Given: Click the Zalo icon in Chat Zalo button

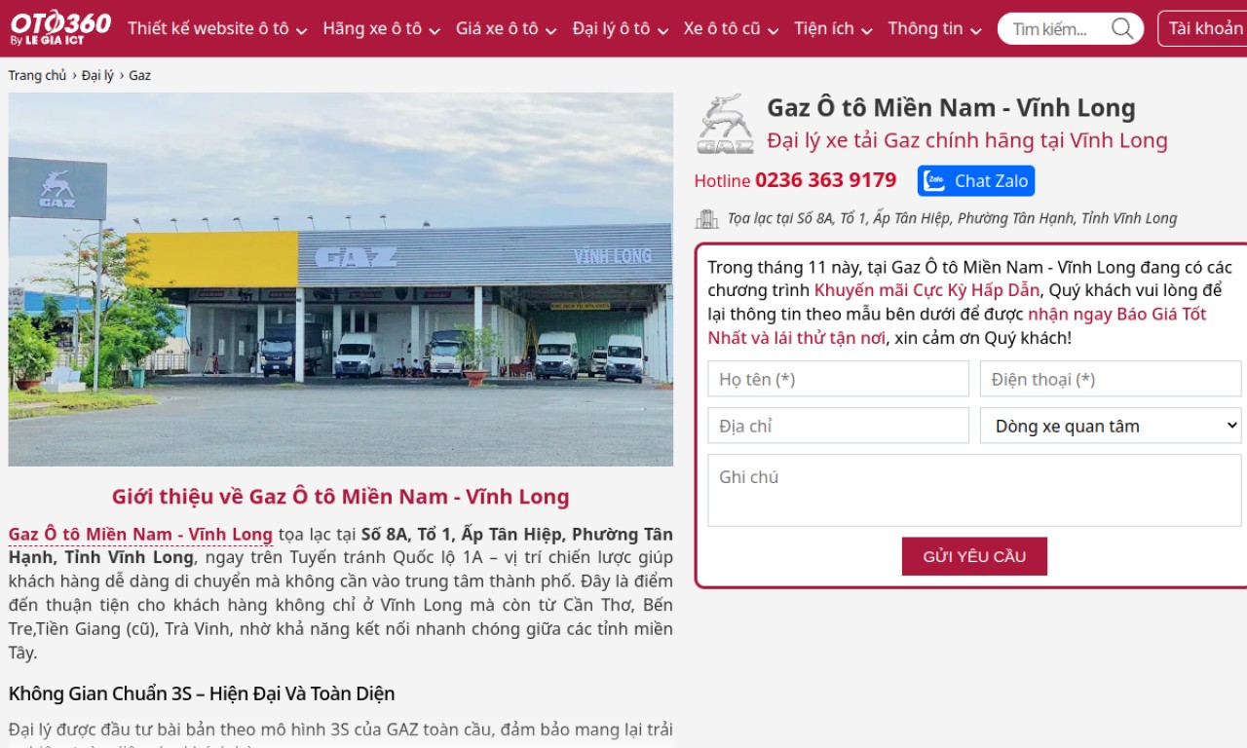Looking at the screenshot, I should [x=935, y=181].
